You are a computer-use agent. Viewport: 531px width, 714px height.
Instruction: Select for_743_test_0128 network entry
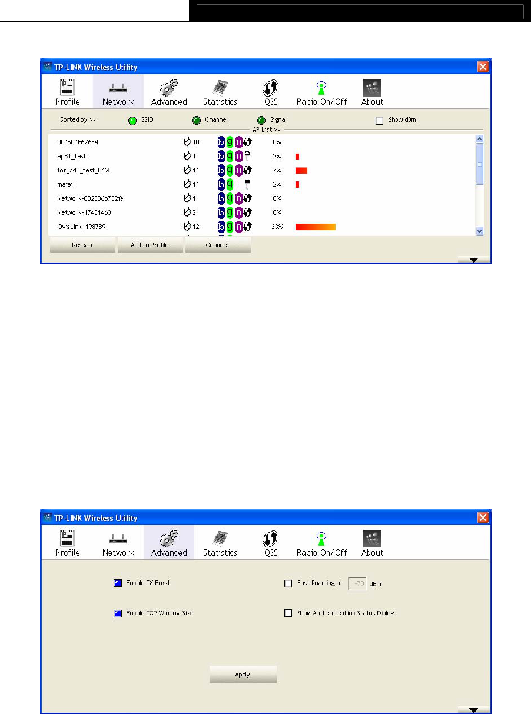tap(84, 170)
